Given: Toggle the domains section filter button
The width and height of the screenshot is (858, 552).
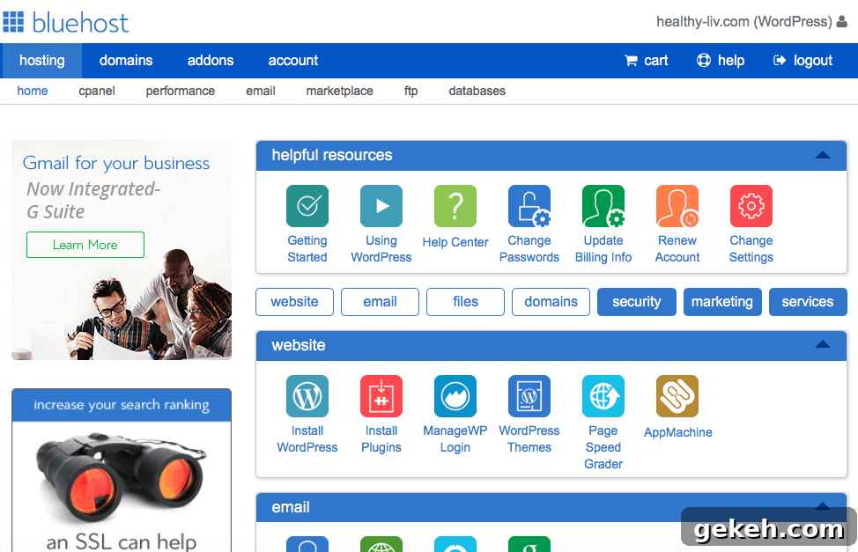Looking at the screenshot, I should tap(551, 302).
